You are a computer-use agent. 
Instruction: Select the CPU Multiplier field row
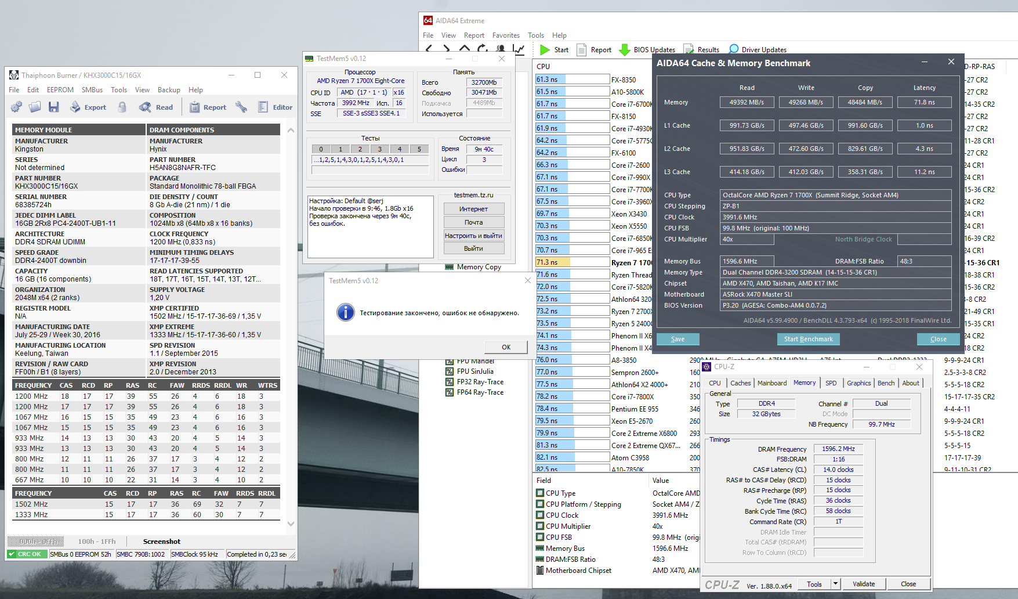[x=617, y=526]
